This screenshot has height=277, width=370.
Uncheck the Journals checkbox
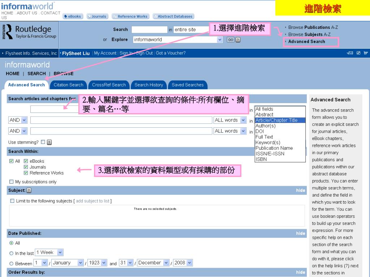26,167
